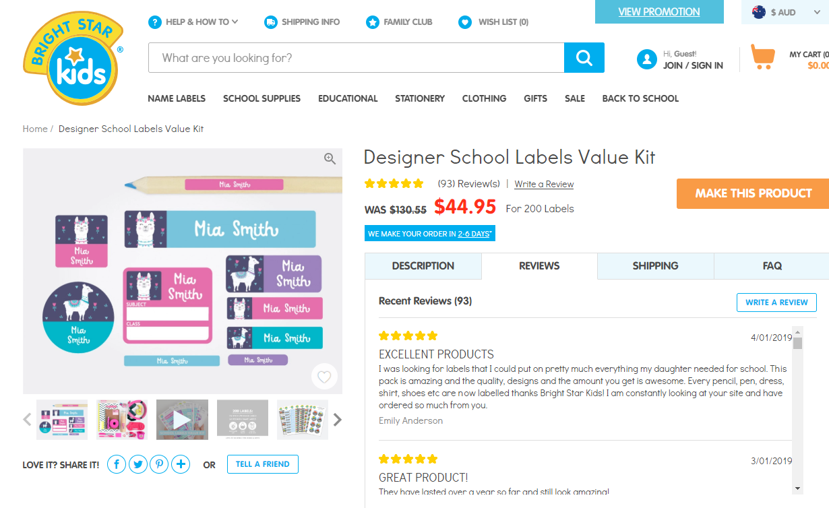
Task: Click the reviews scrollbar thumb
Action: click(798, 344)
